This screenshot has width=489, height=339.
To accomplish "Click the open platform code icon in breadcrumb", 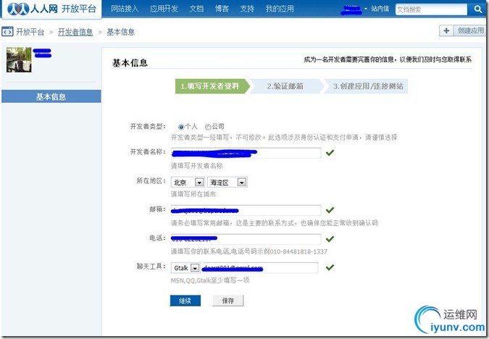I will [7, 31].
